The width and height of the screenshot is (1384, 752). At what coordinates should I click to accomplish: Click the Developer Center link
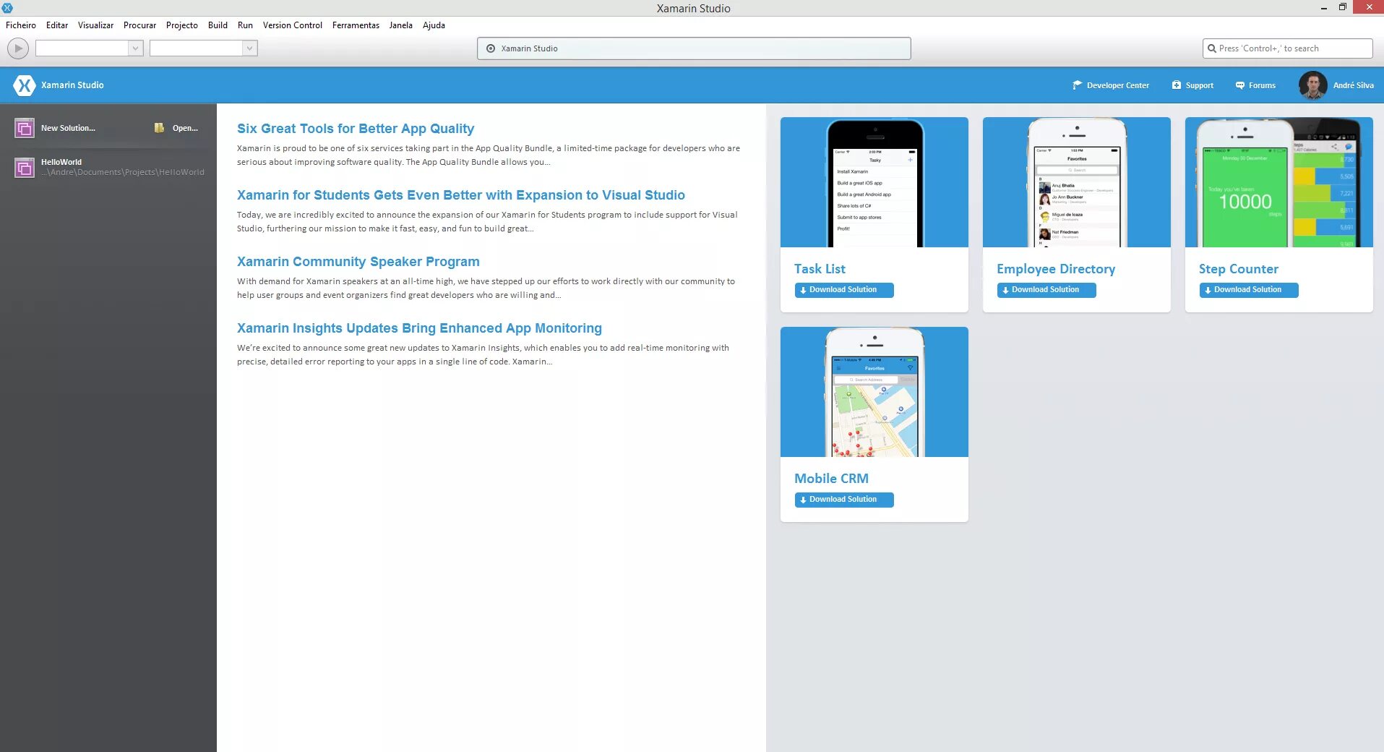click(x=1118, y=85)
